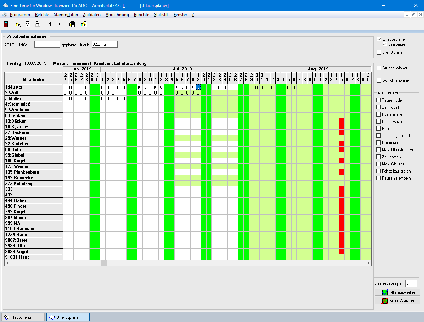Viewport: 424px width, 322px height.
Task: Go back with the left arrow toolbar icon
Action: tap(50, 24)
